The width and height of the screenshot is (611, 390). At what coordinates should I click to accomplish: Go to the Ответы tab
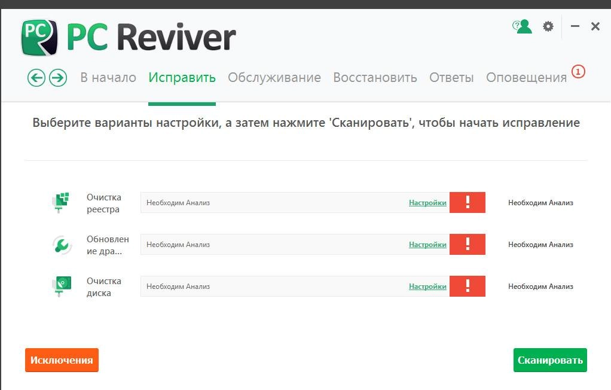[451, 78]
